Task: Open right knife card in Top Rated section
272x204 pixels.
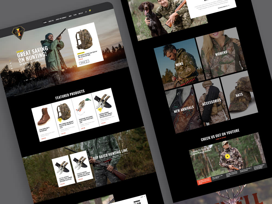Action: [81, 166]
